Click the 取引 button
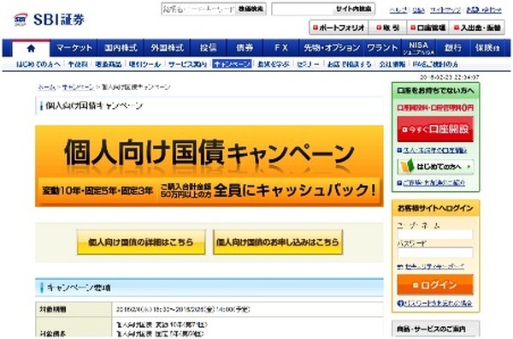Screen dimensions: 513x339 [x=387, y=28]
